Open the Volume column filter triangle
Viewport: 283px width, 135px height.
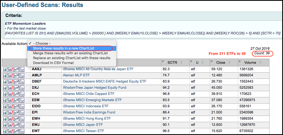(240, 62)
